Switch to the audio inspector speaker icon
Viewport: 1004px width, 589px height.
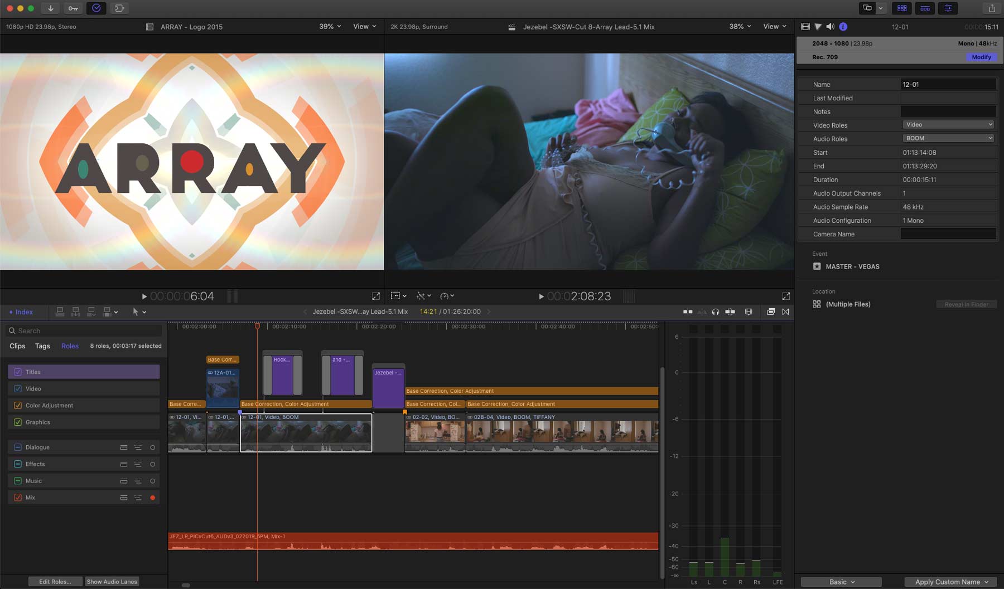click(831, 27)
